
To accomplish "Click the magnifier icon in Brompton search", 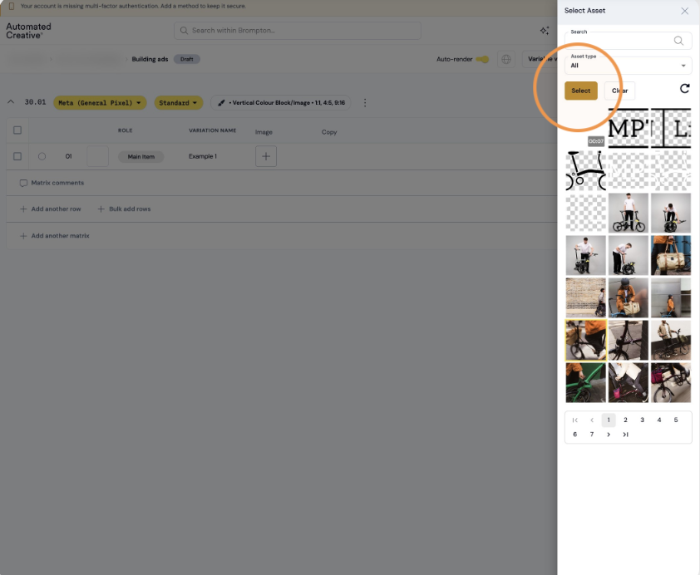I will point(184,31).
